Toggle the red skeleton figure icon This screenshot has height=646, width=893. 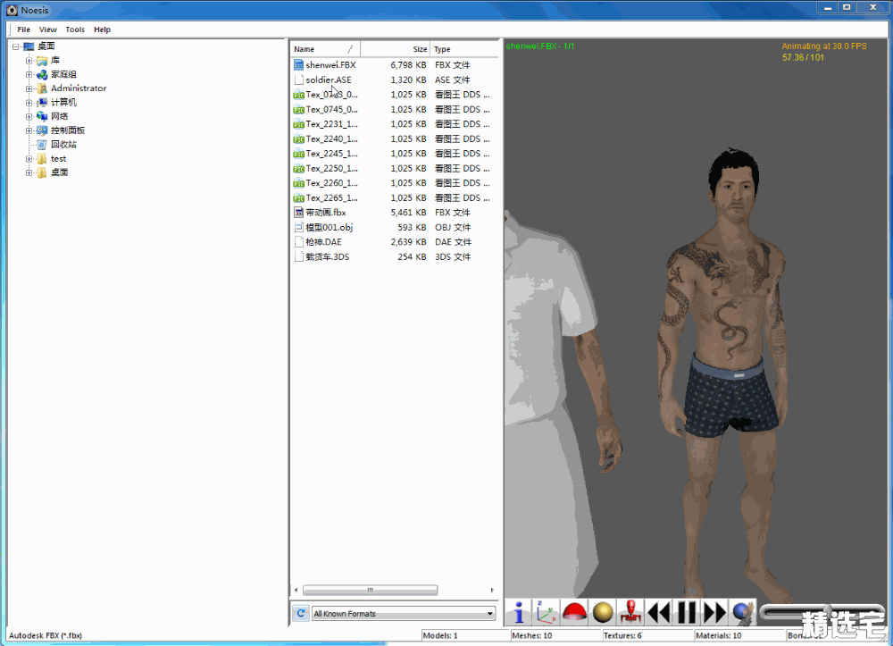click(630, 612)
